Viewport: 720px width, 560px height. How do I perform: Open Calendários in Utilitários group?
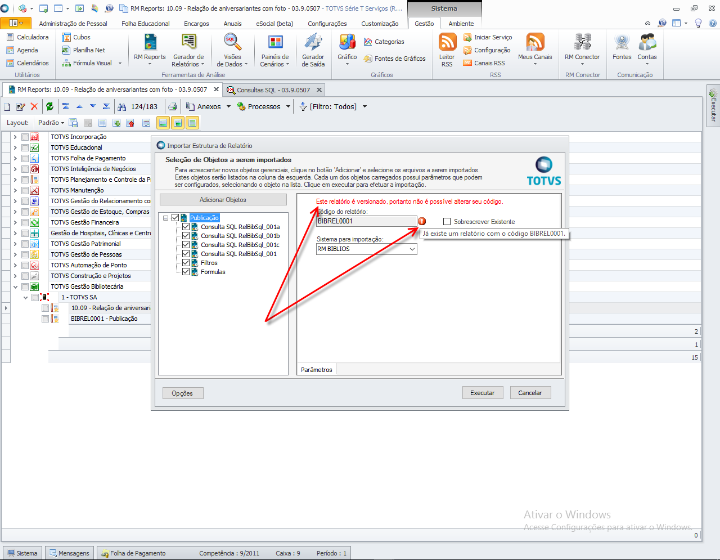tap(28, 63)
